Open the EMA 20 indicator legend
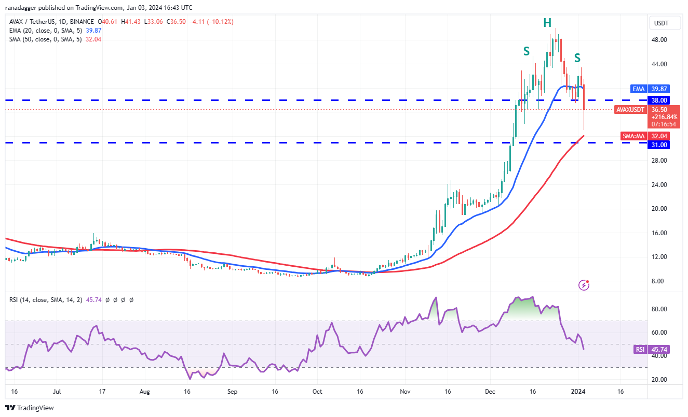Viewport: 688px width, 417px height. pos(54,31)
